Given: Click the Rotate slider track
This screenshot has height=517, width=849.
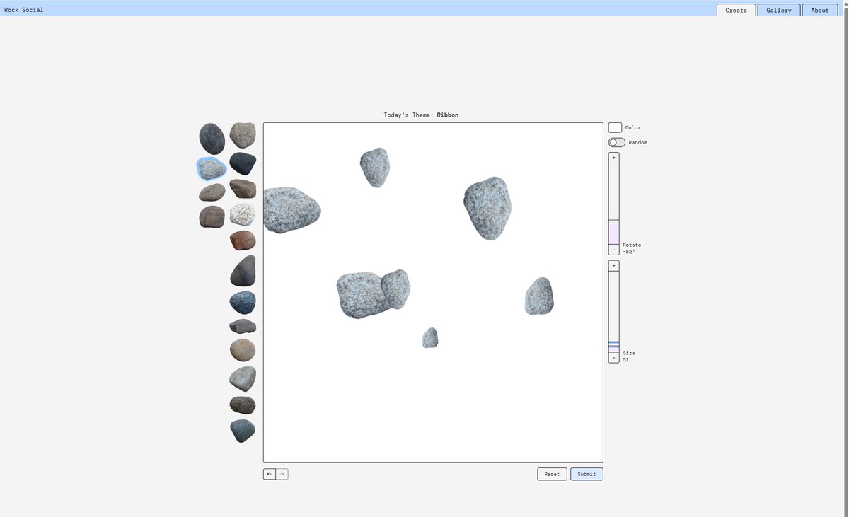Looking at the screenshot, I should 613,204.
